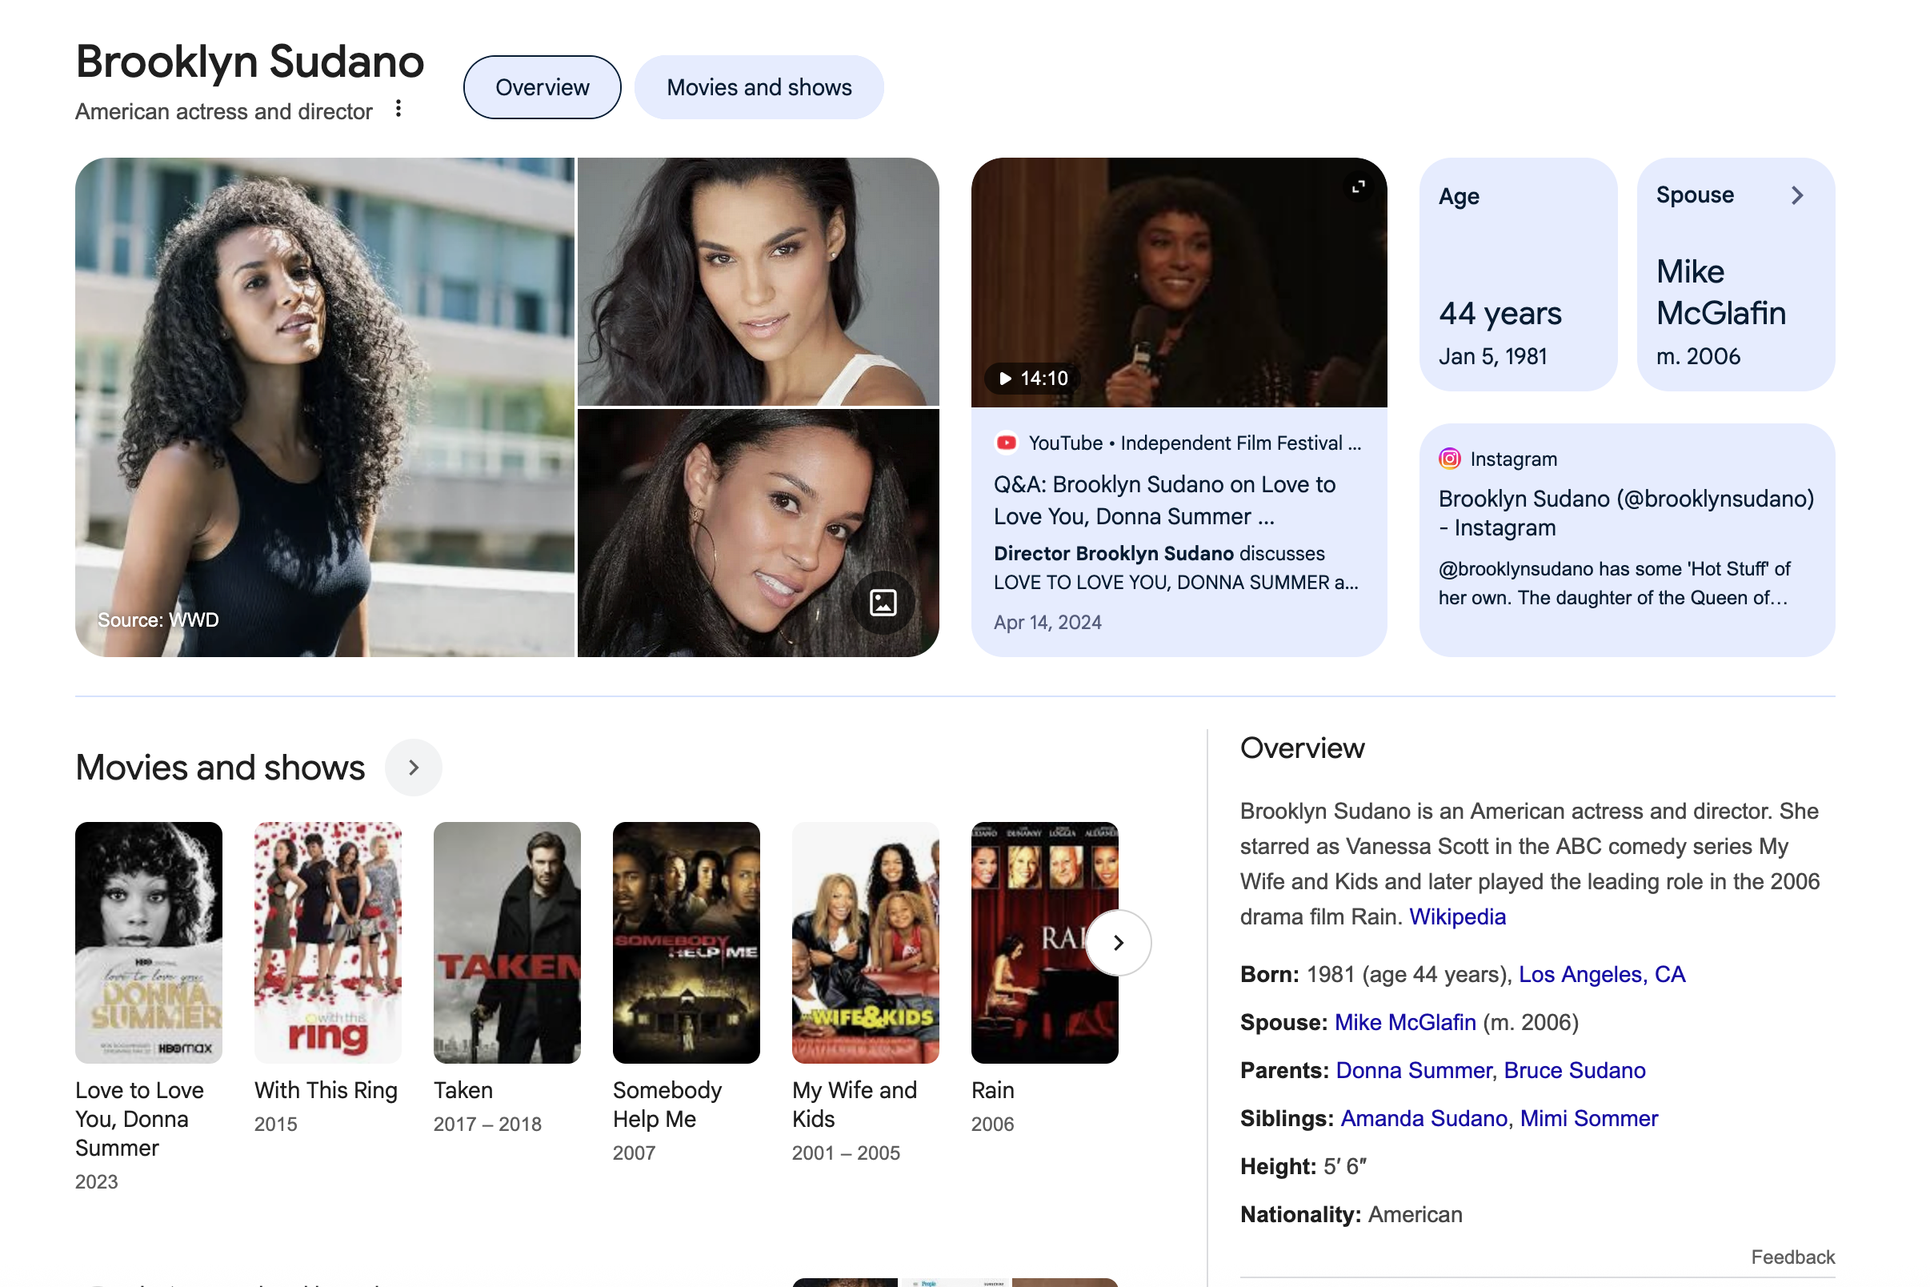This screenshot has height=1287, width=1930.
Task: Open the With This Ring poster
Action: click(327, 942)
